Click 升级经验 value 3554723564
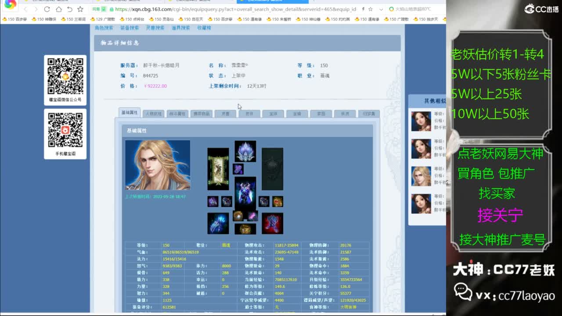 click(351, 280)
